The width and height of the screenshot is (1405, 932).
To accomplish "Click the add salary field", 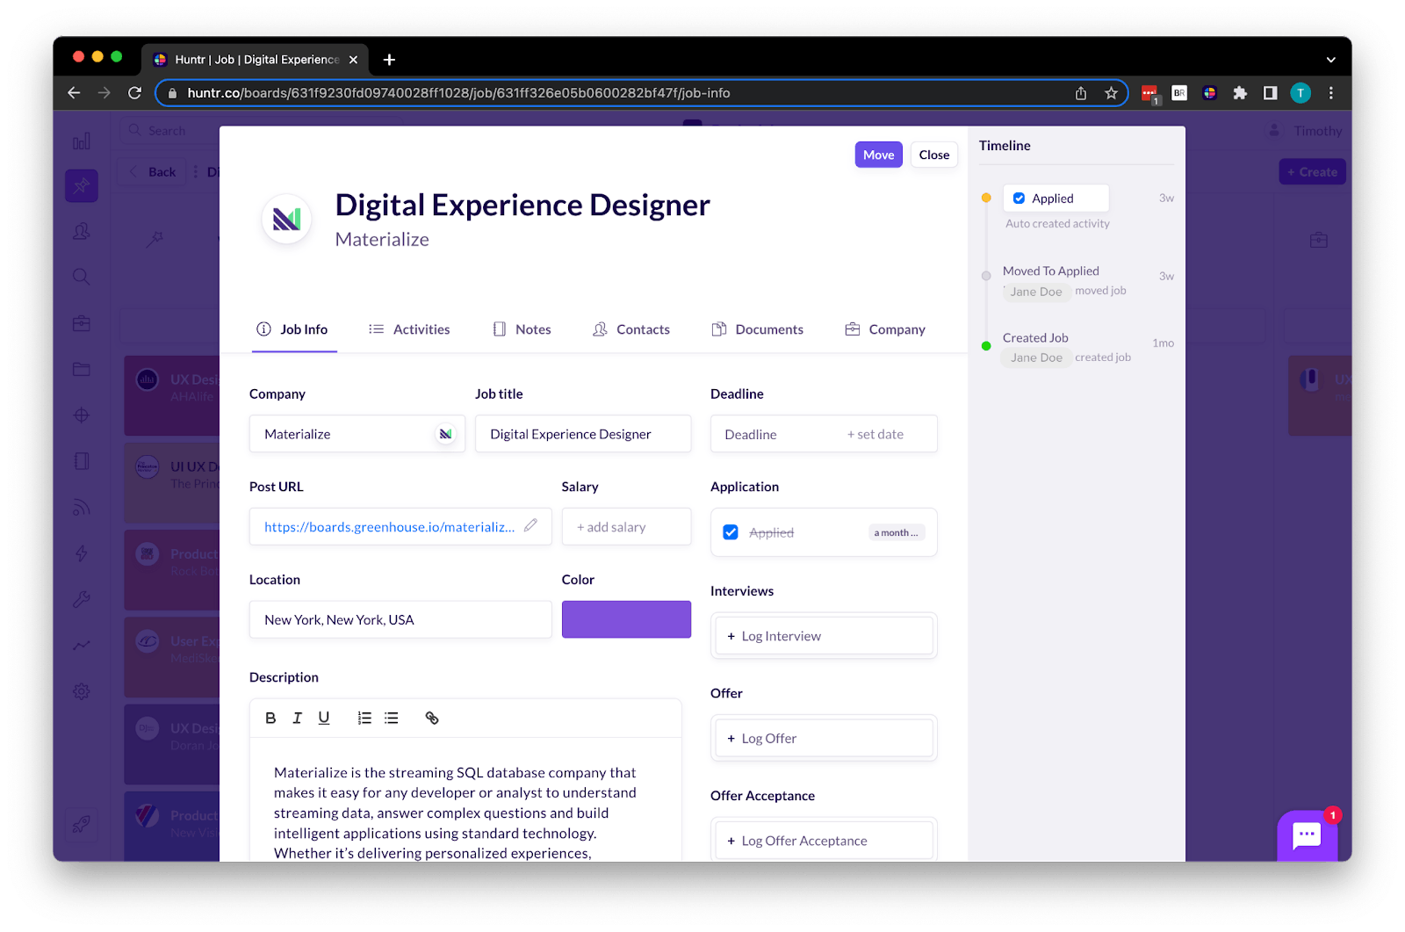I will pyautogui.click(x=626, y=527).
